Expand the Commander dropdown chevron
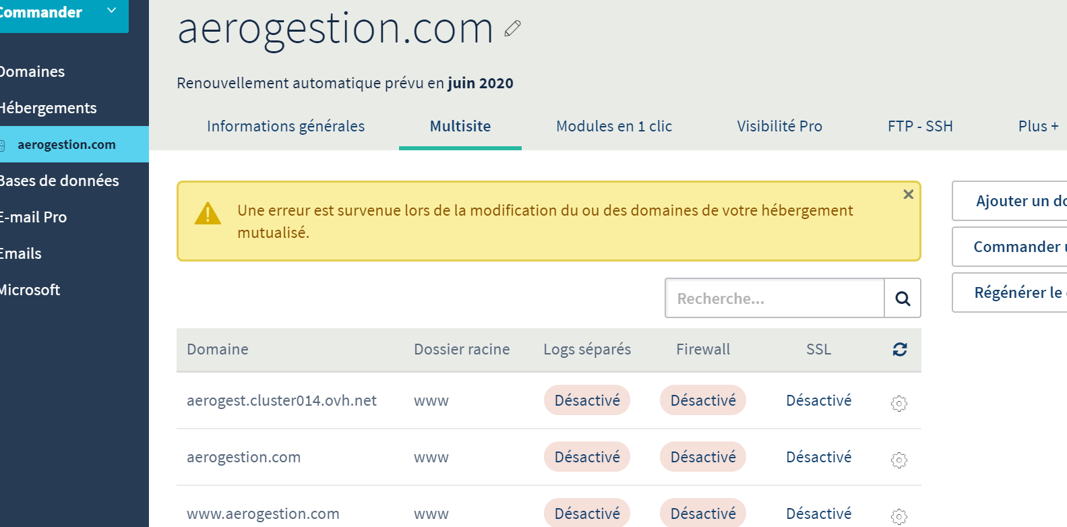The width and height of the screenshot is (1067, 527). (x=112, y=11)
